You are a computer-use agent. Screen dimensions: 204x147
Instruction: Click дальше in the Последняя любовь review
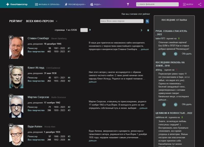coord(163,100)
